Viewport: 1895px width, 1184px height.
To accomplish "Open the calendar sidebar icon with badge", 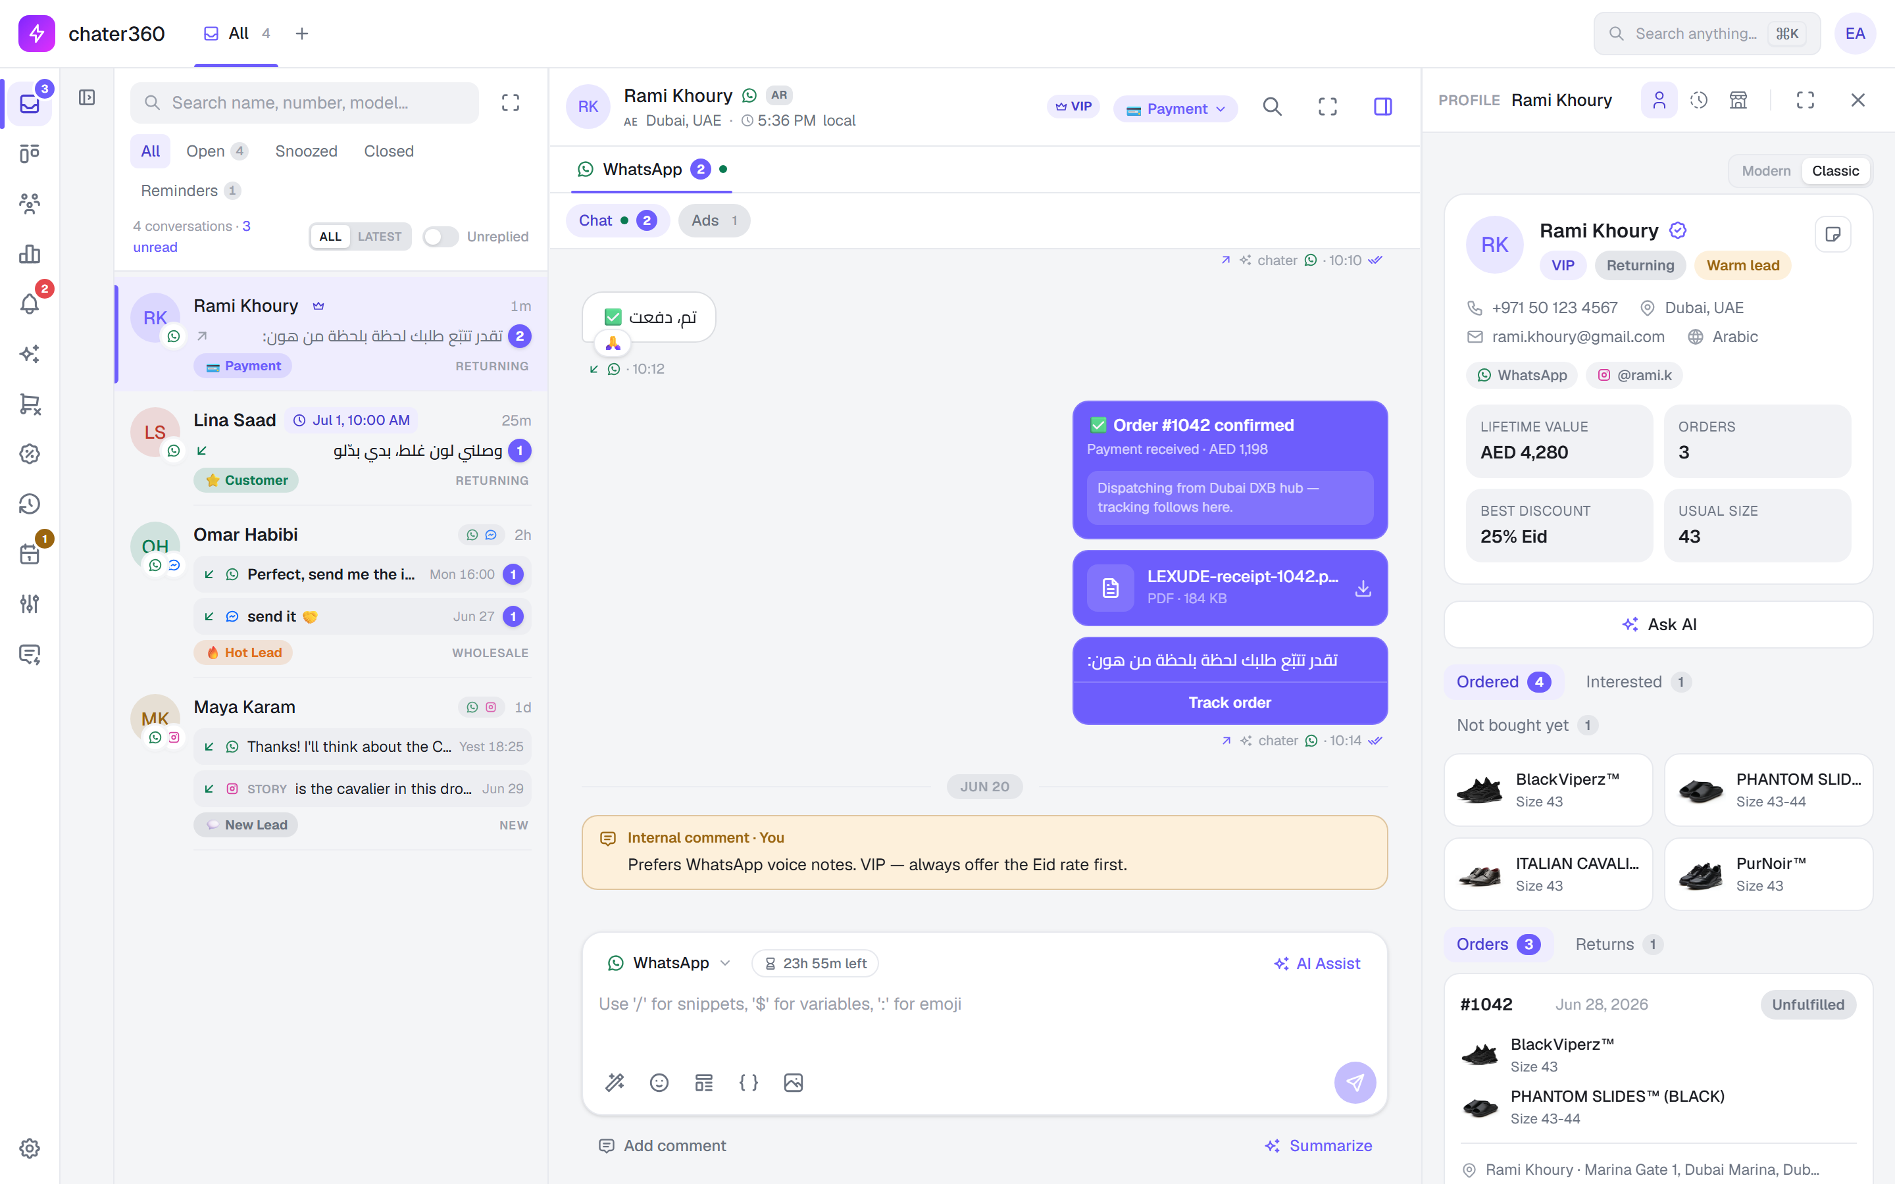I will [30, 555].
